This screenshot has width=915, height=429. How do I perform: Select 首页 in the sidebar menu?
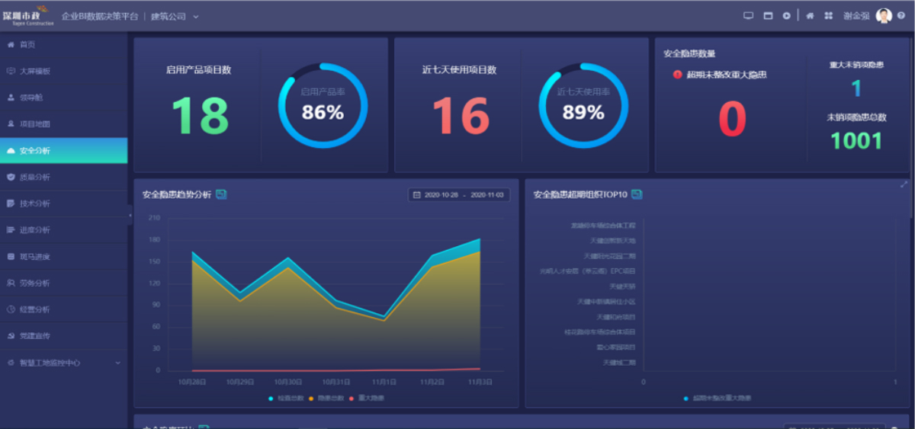27,45
